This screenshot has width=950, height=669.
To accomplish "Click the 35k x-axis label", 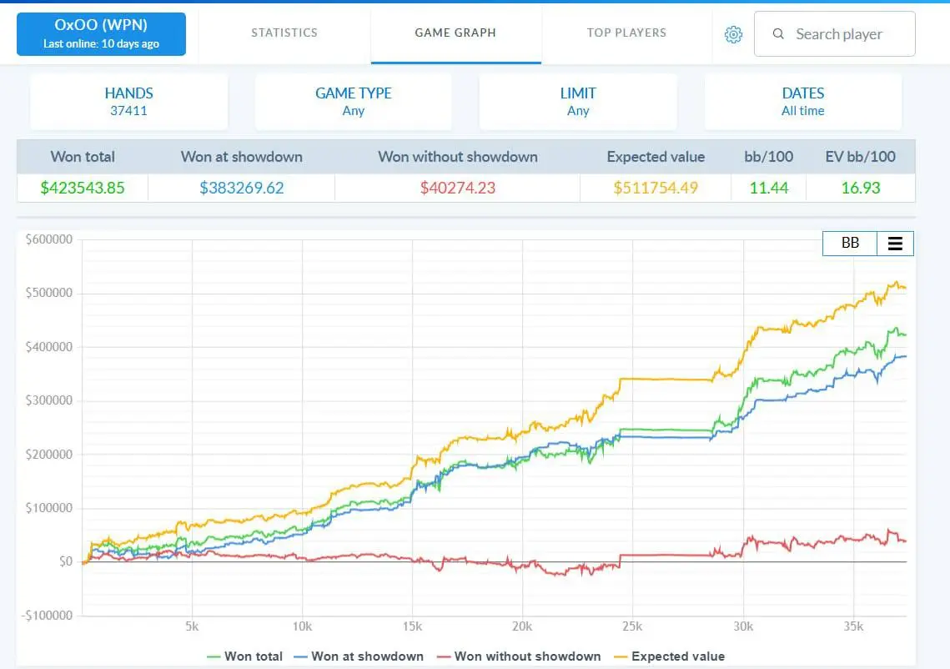I will [853, 626].
